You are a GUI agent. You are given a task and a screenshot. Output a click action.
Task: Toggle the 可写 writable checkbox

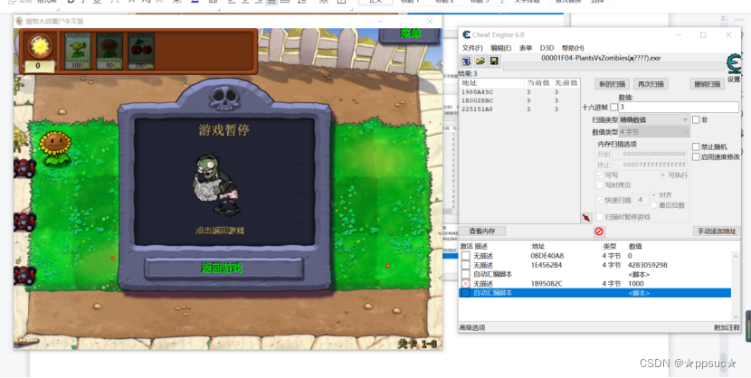coord(600,175)
